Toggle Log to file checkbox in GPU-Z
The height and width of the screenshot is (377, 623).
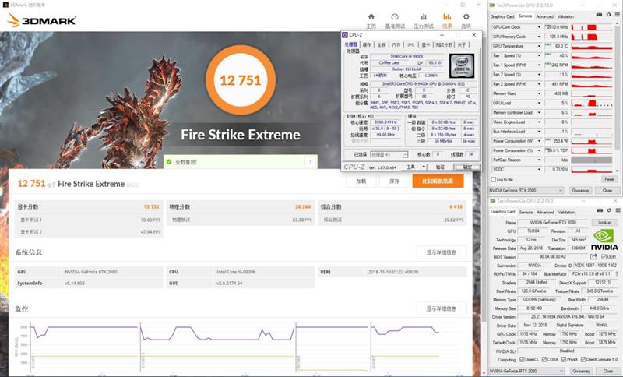[x=494, y=180]
